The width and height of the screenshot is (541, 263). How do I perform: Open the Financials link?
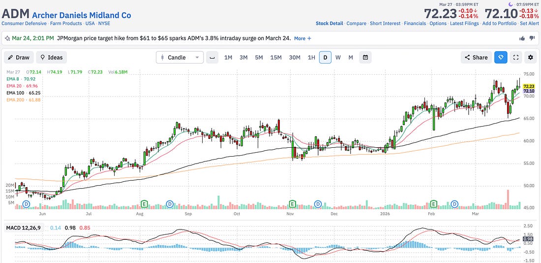415,24
